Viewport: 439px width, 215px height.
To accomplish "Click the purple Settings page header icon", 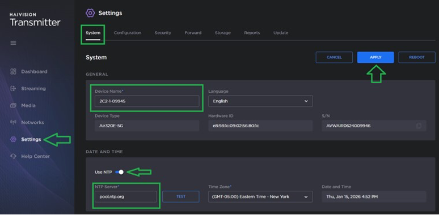I will (x=90, y=13).
